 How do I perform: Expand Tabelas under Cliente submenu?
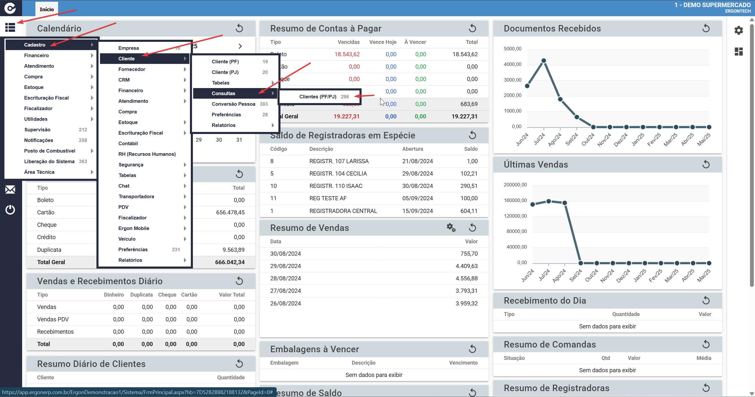click(x=235, y=83)
